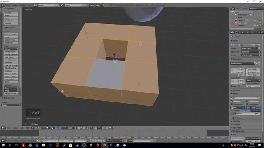Open the Extrude dropdown menu
Screen dimensions: 264x148
coord(11,49)
